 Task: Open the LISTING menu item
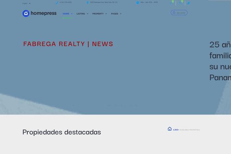coord(81,14)
